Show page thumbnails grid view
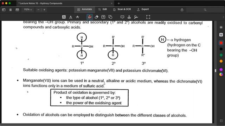 (x=11, y=10)
